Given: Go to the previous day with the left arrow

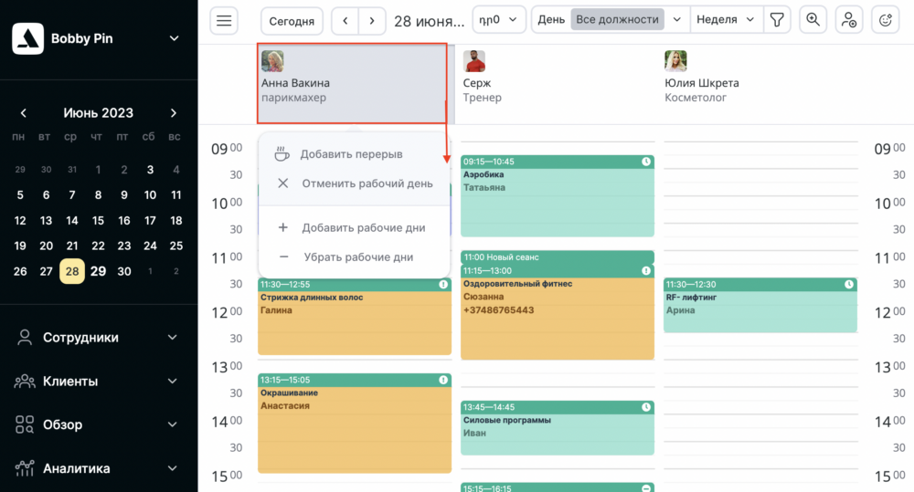Looking at the screenshot, I should [345, 20].
